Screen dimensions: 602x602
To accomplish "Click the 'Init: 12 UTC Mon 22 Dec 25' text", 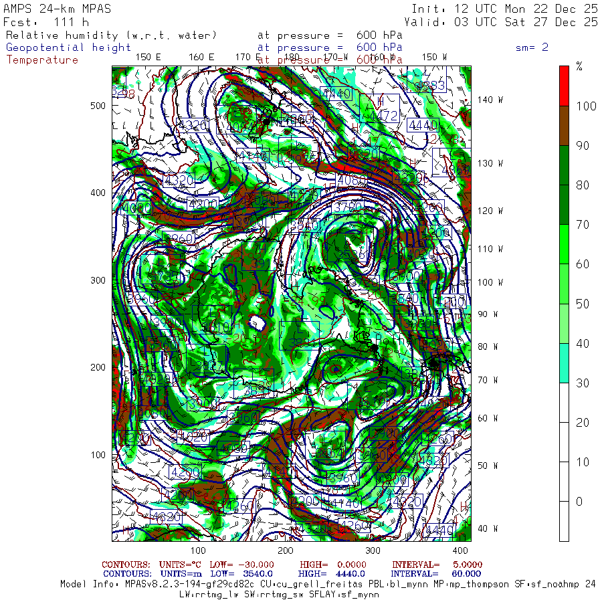I will (504, 9).
